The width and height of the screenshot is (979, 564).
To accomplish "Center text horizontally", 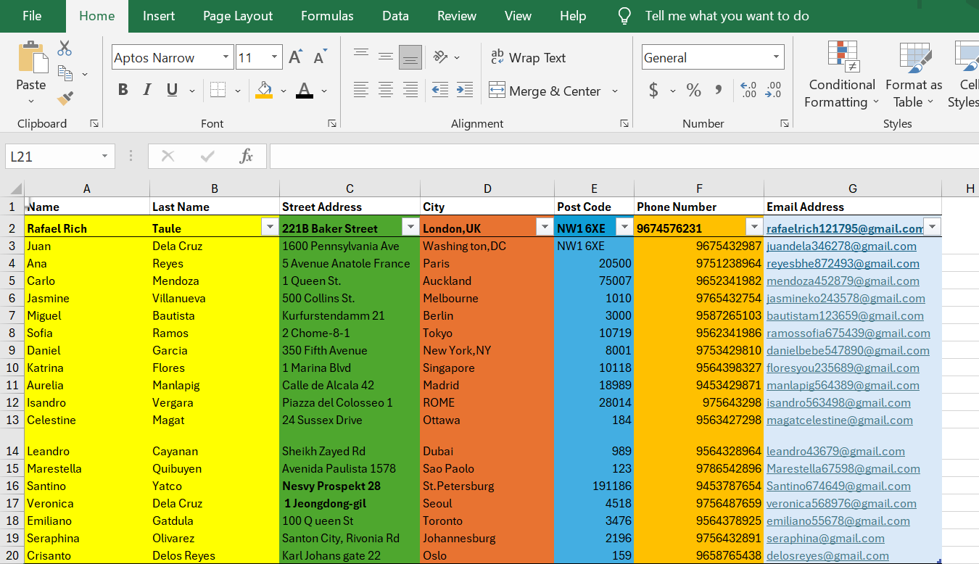I will pos(386,90).
